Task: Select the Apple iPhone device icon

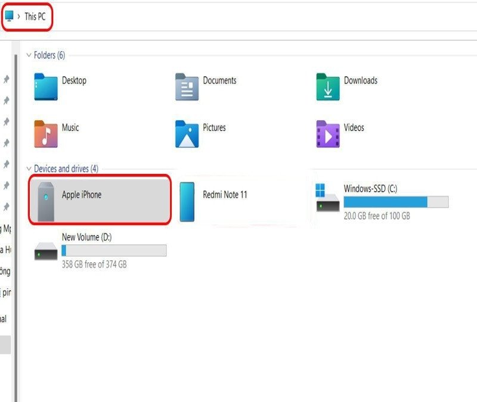Action: (46, 201)
